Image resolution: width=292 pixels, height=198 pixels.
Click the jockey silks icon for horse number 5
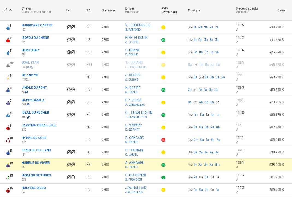tap(8, 78)
